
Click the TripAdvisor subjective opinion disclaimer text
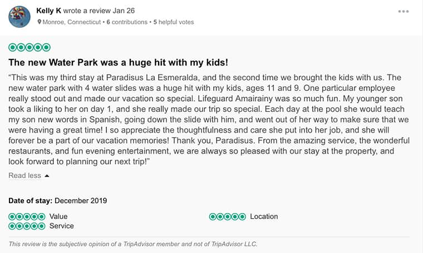[x=133, y=244]
